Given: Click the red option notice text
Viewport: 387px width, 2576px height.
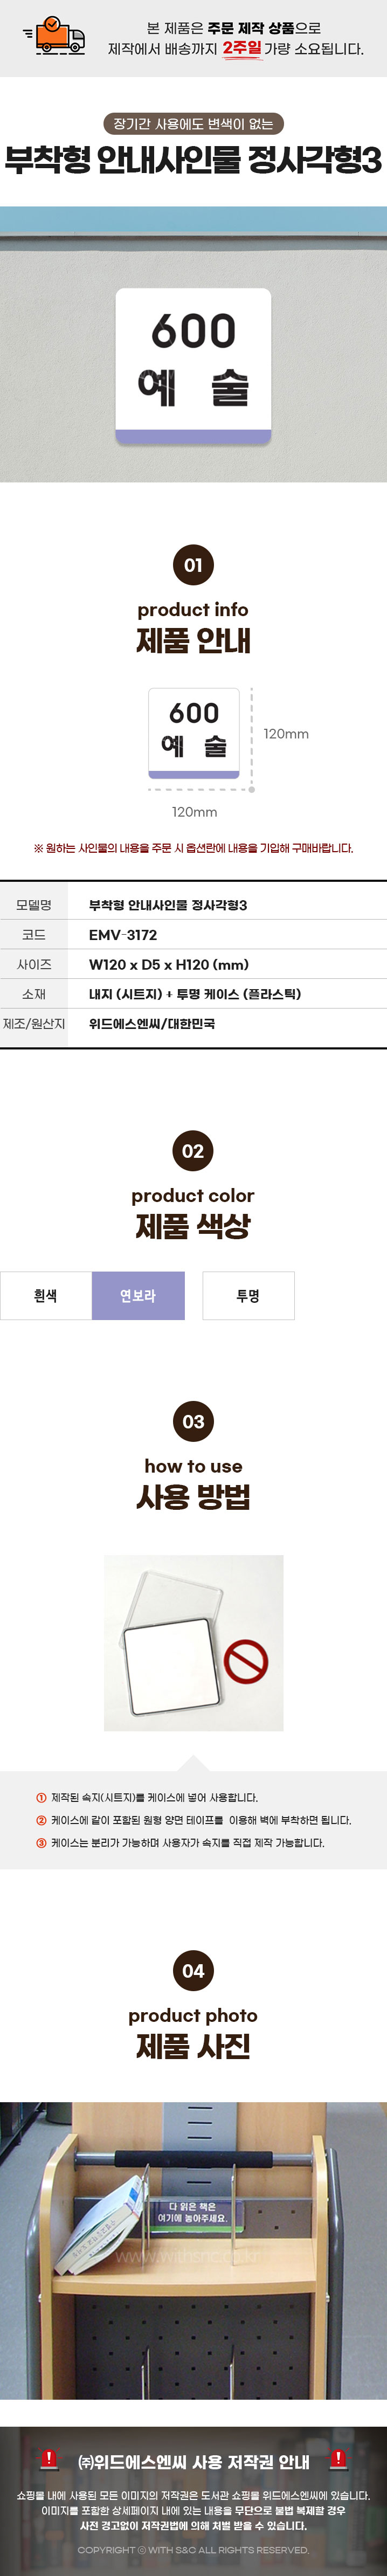Looking at the screenshot, I should [x=193, y=848].
